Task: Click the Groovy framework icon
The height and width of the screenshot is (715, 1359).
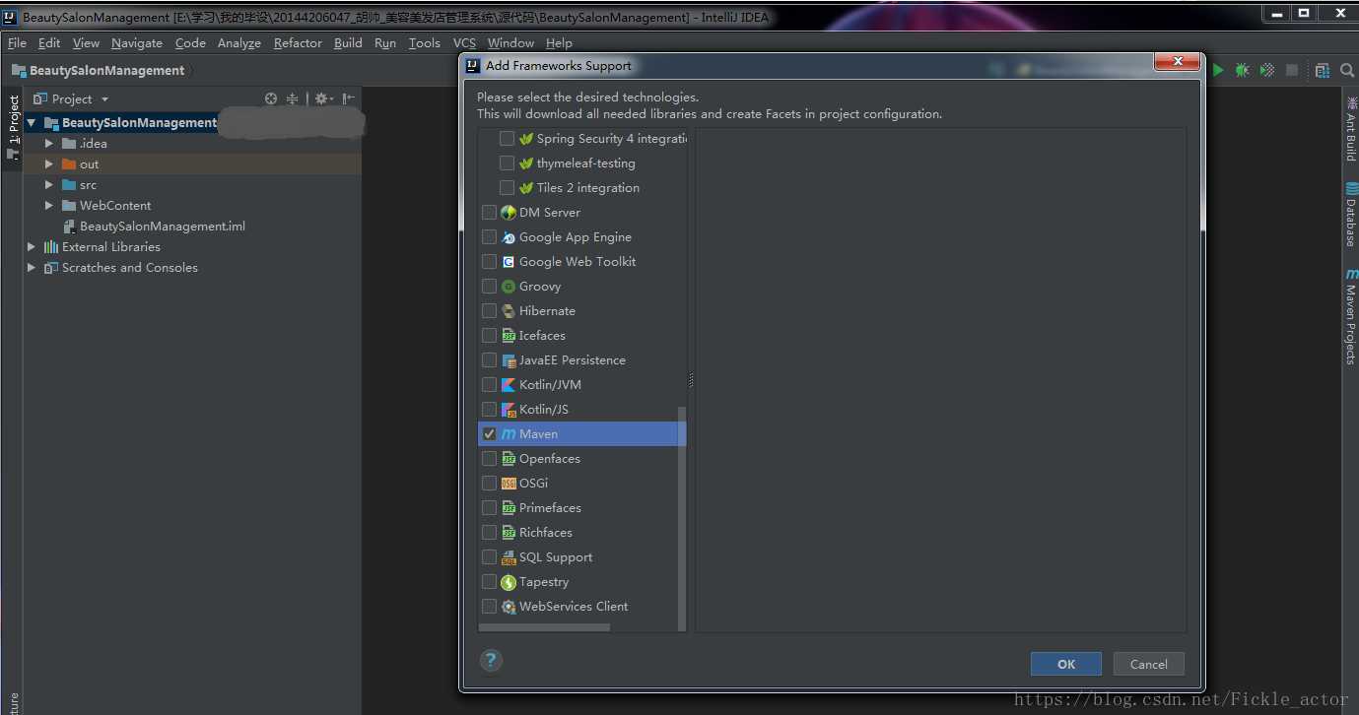Action: click(x=509, y=286)
